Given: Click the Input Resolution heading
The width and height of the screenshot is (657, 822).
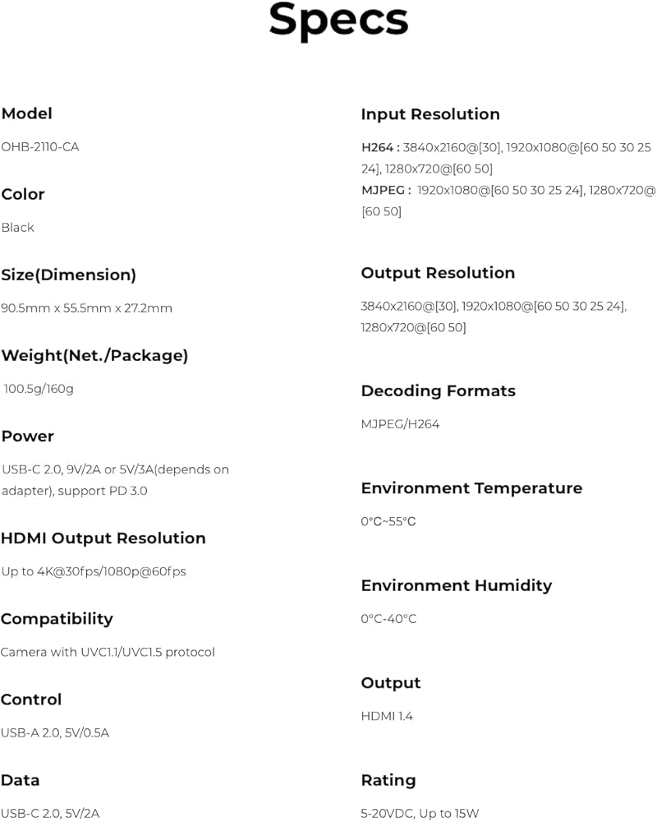Looking at the screenshot, I should pos(430,113).
